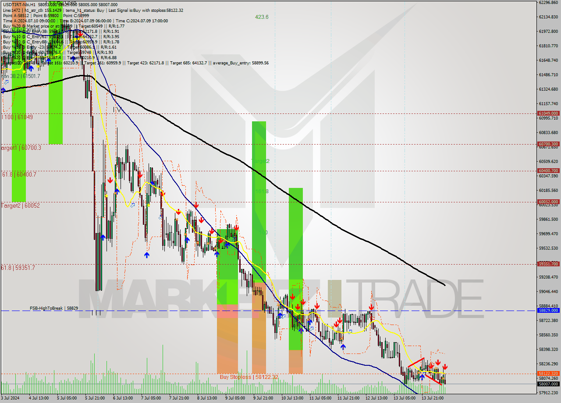This screenshot has width=561, height=403.
Task: Select the arget1 | 60700.3 label
Action: pos(21,148)
